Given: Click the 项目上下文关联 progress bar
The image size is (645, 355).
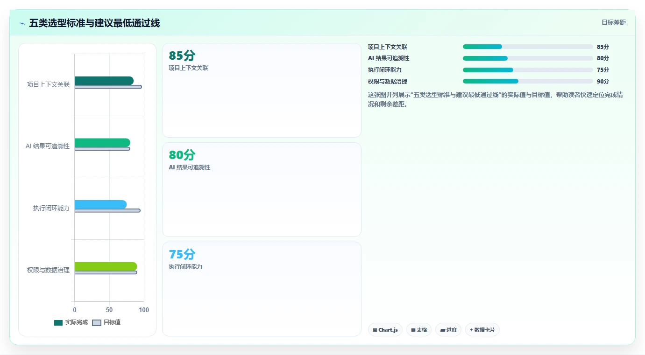Looking at the screenshot, I should (x=528, y=47).
